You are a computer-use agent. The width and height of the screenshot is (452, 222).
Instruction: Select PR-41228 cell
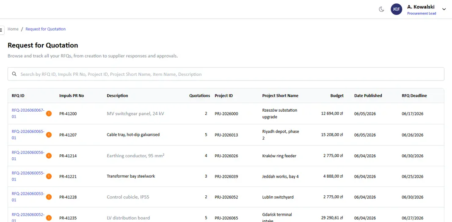(68, 197)
